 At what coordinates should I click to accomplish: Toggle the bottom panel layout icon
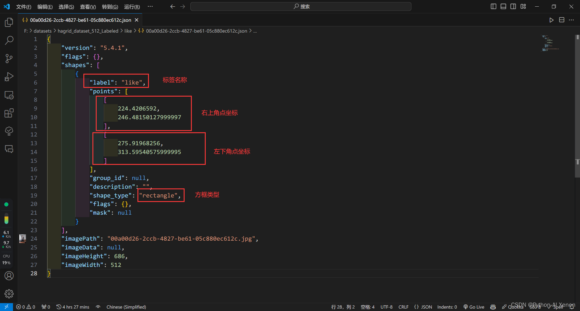[x=503, y=6]
